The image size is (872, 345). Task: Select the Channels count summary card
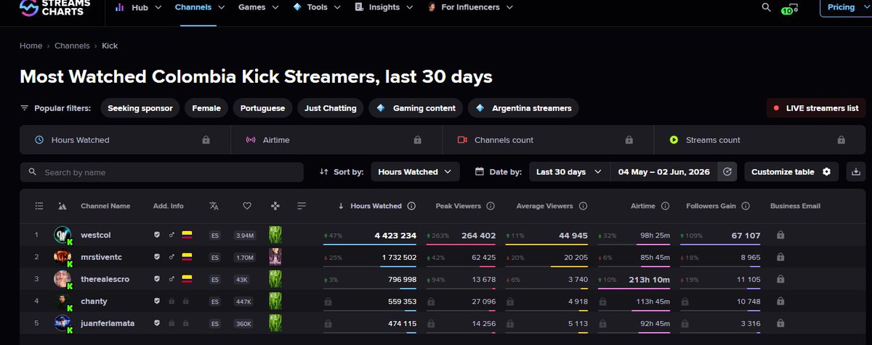(x=548, y=140)
